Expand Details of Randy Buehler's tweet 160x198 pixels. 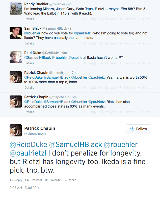click(29, 19)
